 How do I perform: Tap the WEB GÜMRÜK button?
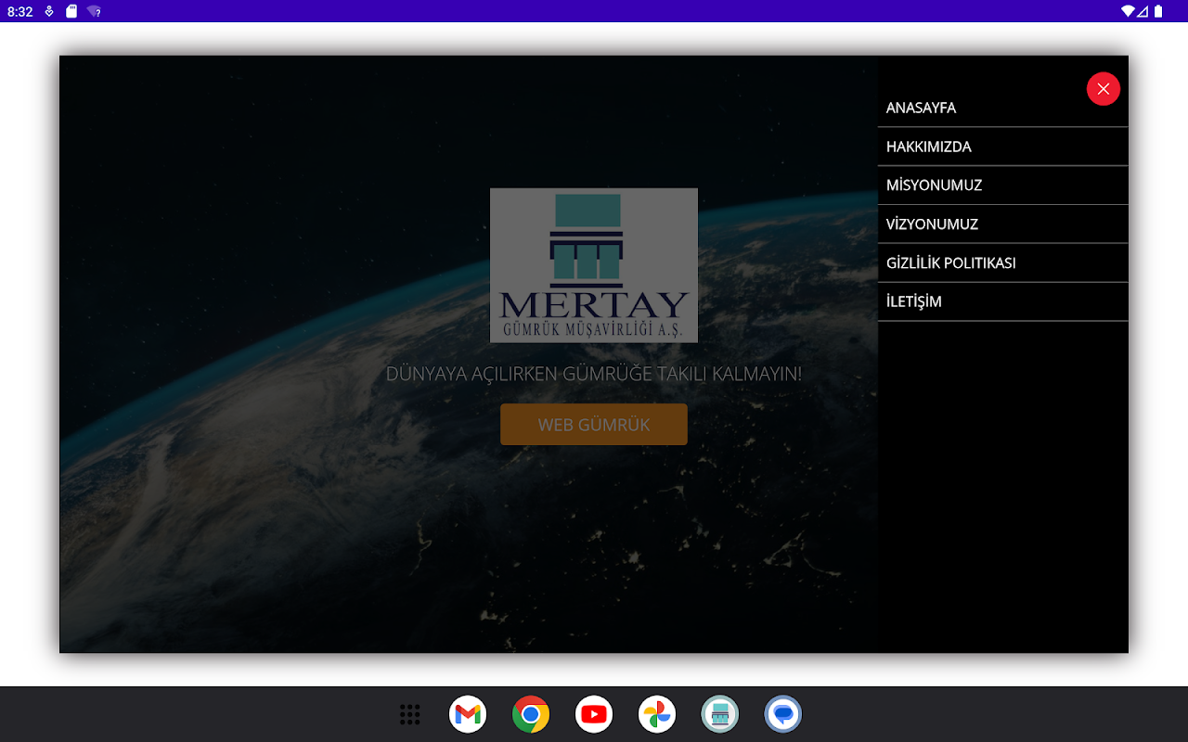(594, 425)
